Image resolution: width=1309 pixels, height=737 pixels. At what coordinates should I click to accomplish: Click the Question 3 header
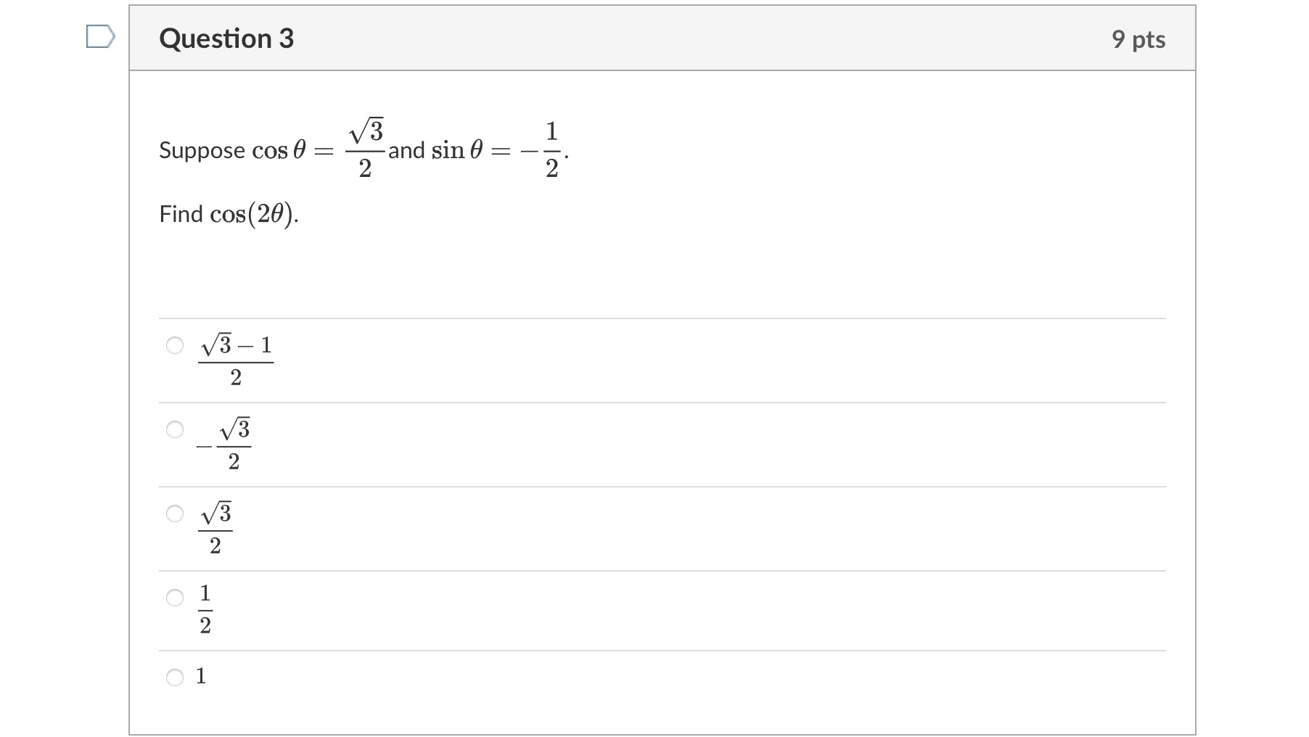point(226,38)
